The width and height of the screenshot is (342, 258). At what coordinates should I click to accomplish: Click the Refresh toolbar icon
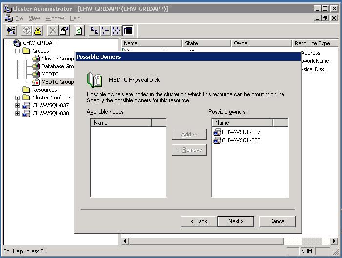[79, 30]
